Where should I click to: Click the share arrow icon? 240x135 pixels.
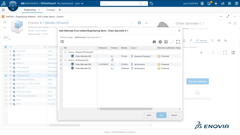pos(223,3)
